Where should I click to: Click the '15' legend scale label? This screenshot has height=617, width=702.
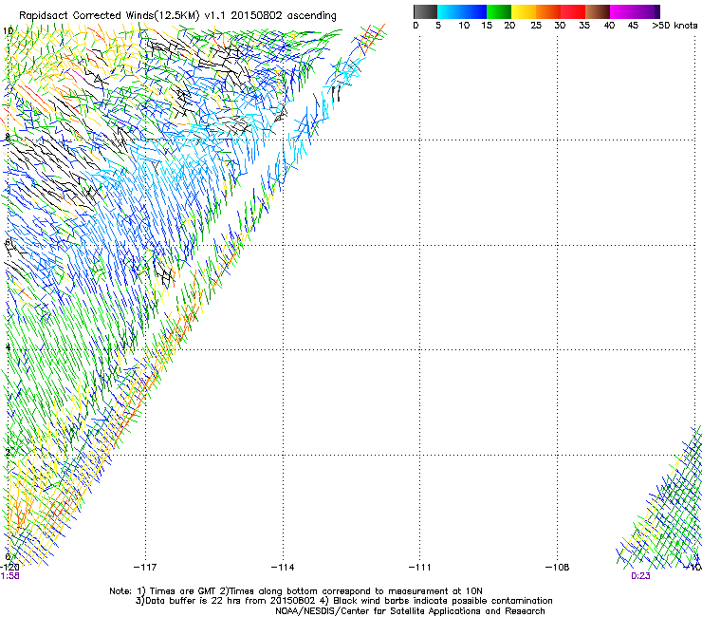click(x=487, y=26)
